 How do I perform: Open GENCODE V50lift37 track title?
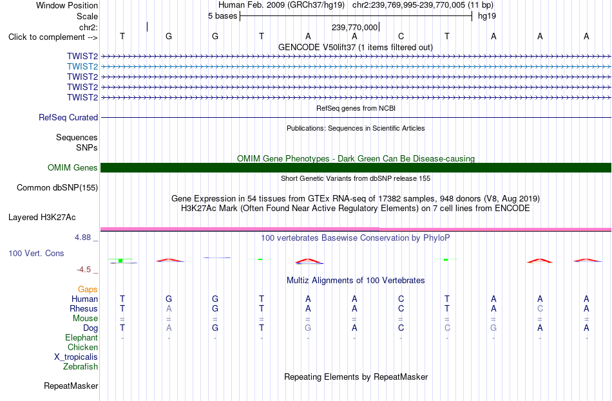tap(355, 47)
